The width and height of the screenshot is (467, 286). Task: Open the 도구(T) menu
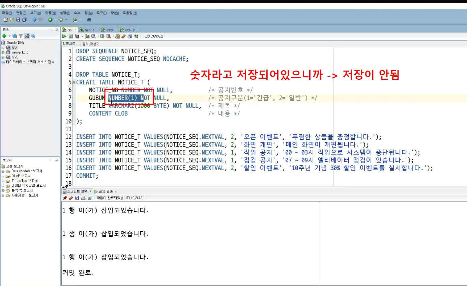[x=101, y=13]
